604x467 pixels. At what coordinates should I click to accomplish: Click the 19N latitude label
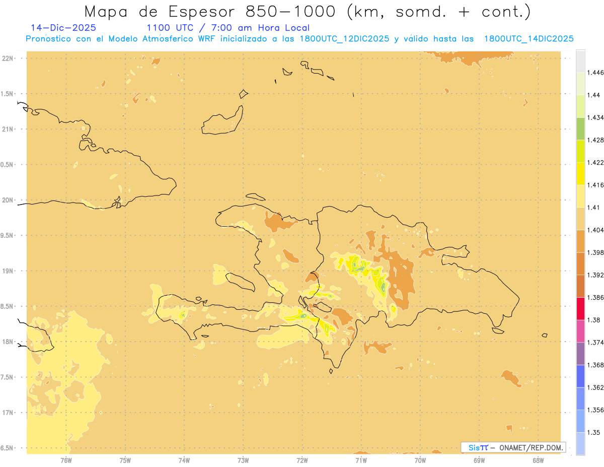point(9,271)
